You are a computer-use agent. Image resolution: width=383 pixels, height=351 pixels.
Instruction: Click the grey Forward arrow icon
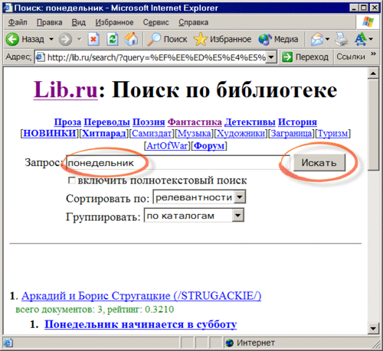(x=65, y=39)
